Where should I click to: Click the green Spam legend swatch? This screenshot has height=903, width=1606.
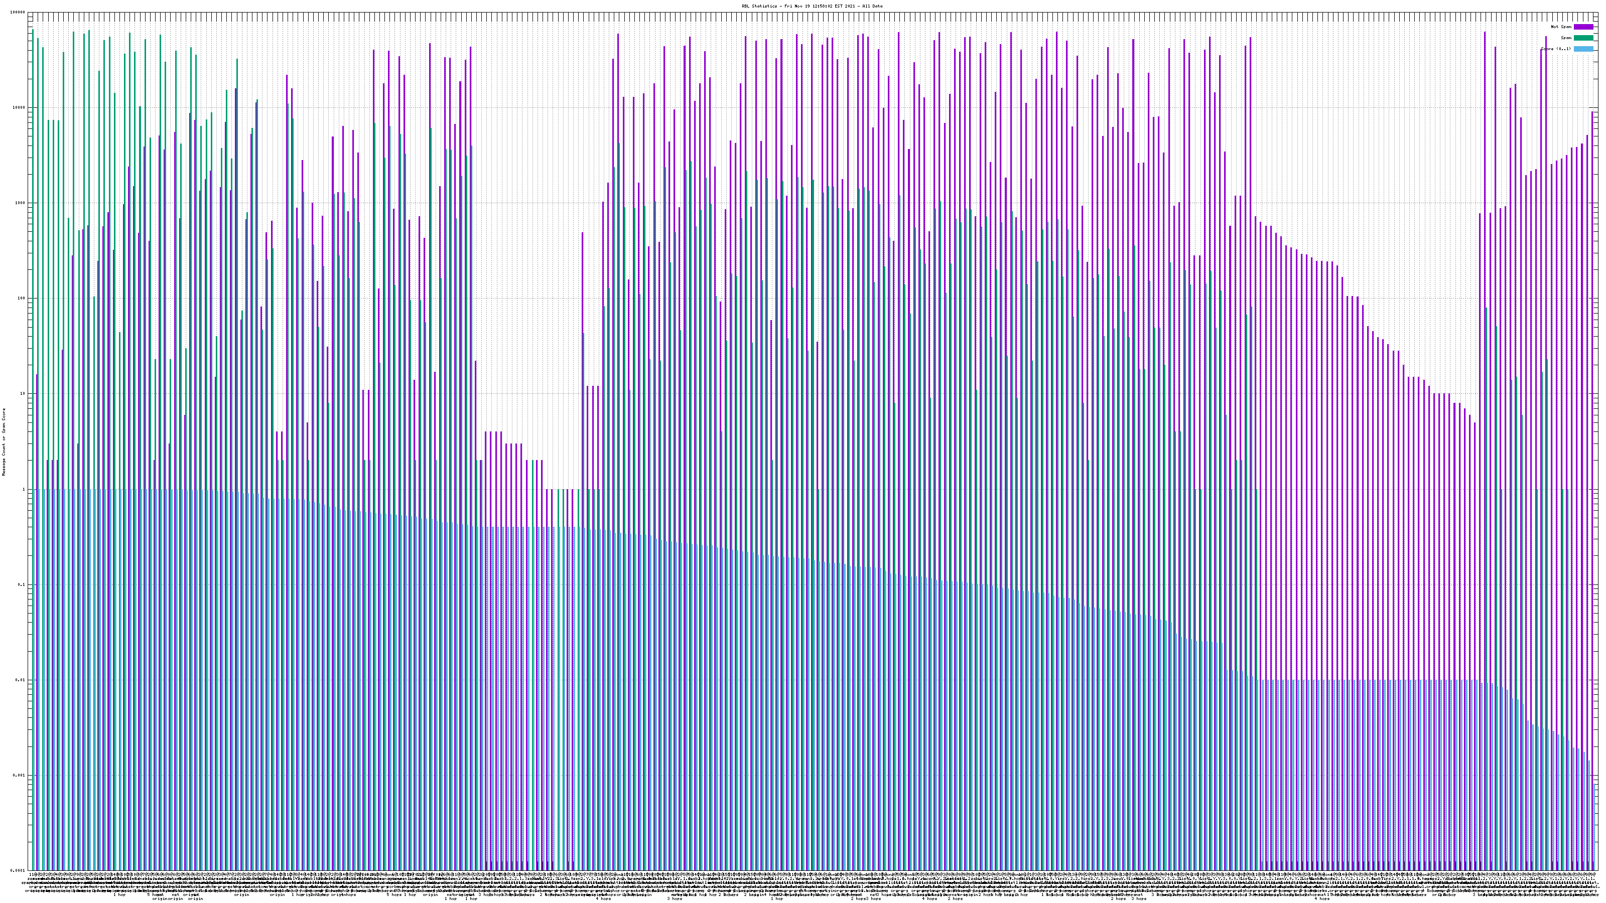point(1583,38)
